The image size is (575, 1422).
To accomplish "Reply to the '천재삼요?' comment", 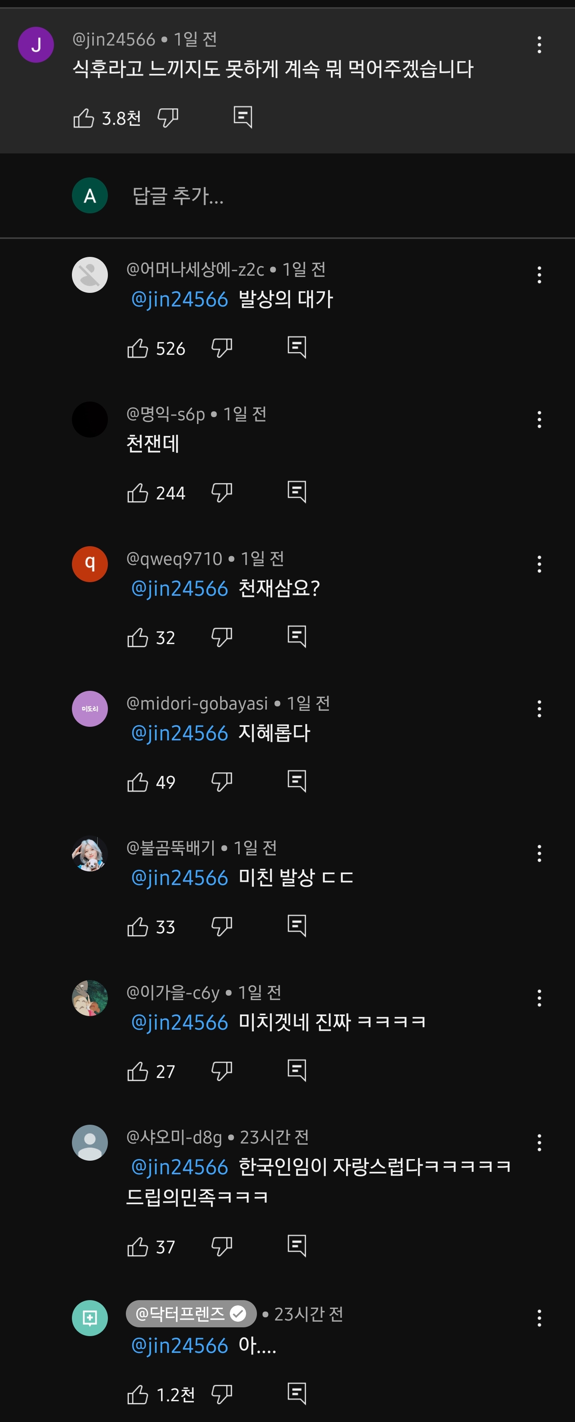I will click(297, 636).
